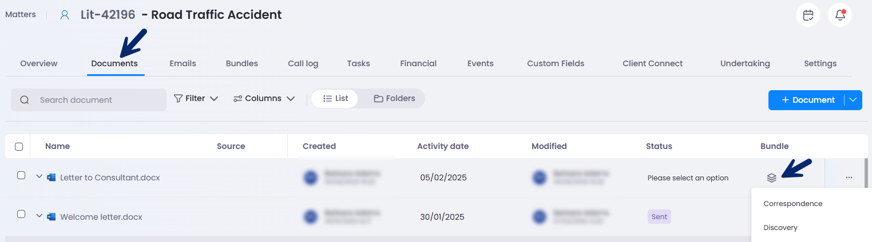Screen dimensions: 872x242
Task: Click the search magnifier icon
Action: [x=25, y=100]
